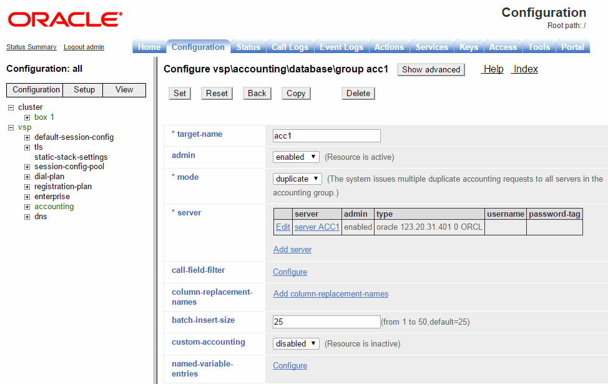Go to Call Logs tab

(290, 47)
